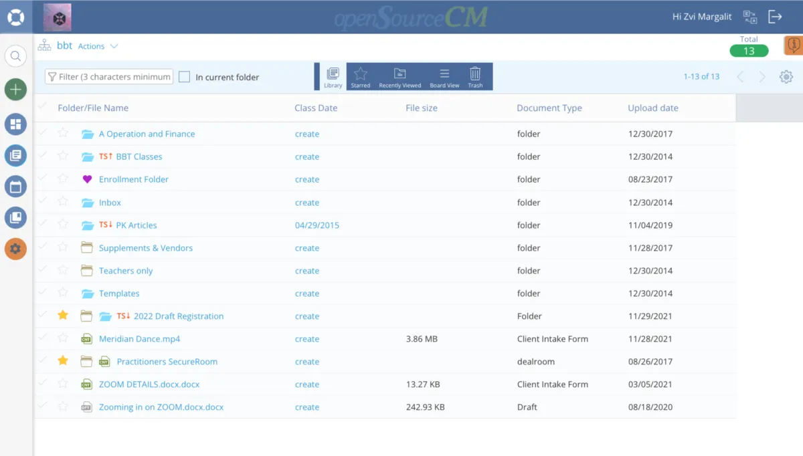Open the documents list sidebar icon
Image resolution: width=803 pixels, height=456 pixels.
coord(15,155)
